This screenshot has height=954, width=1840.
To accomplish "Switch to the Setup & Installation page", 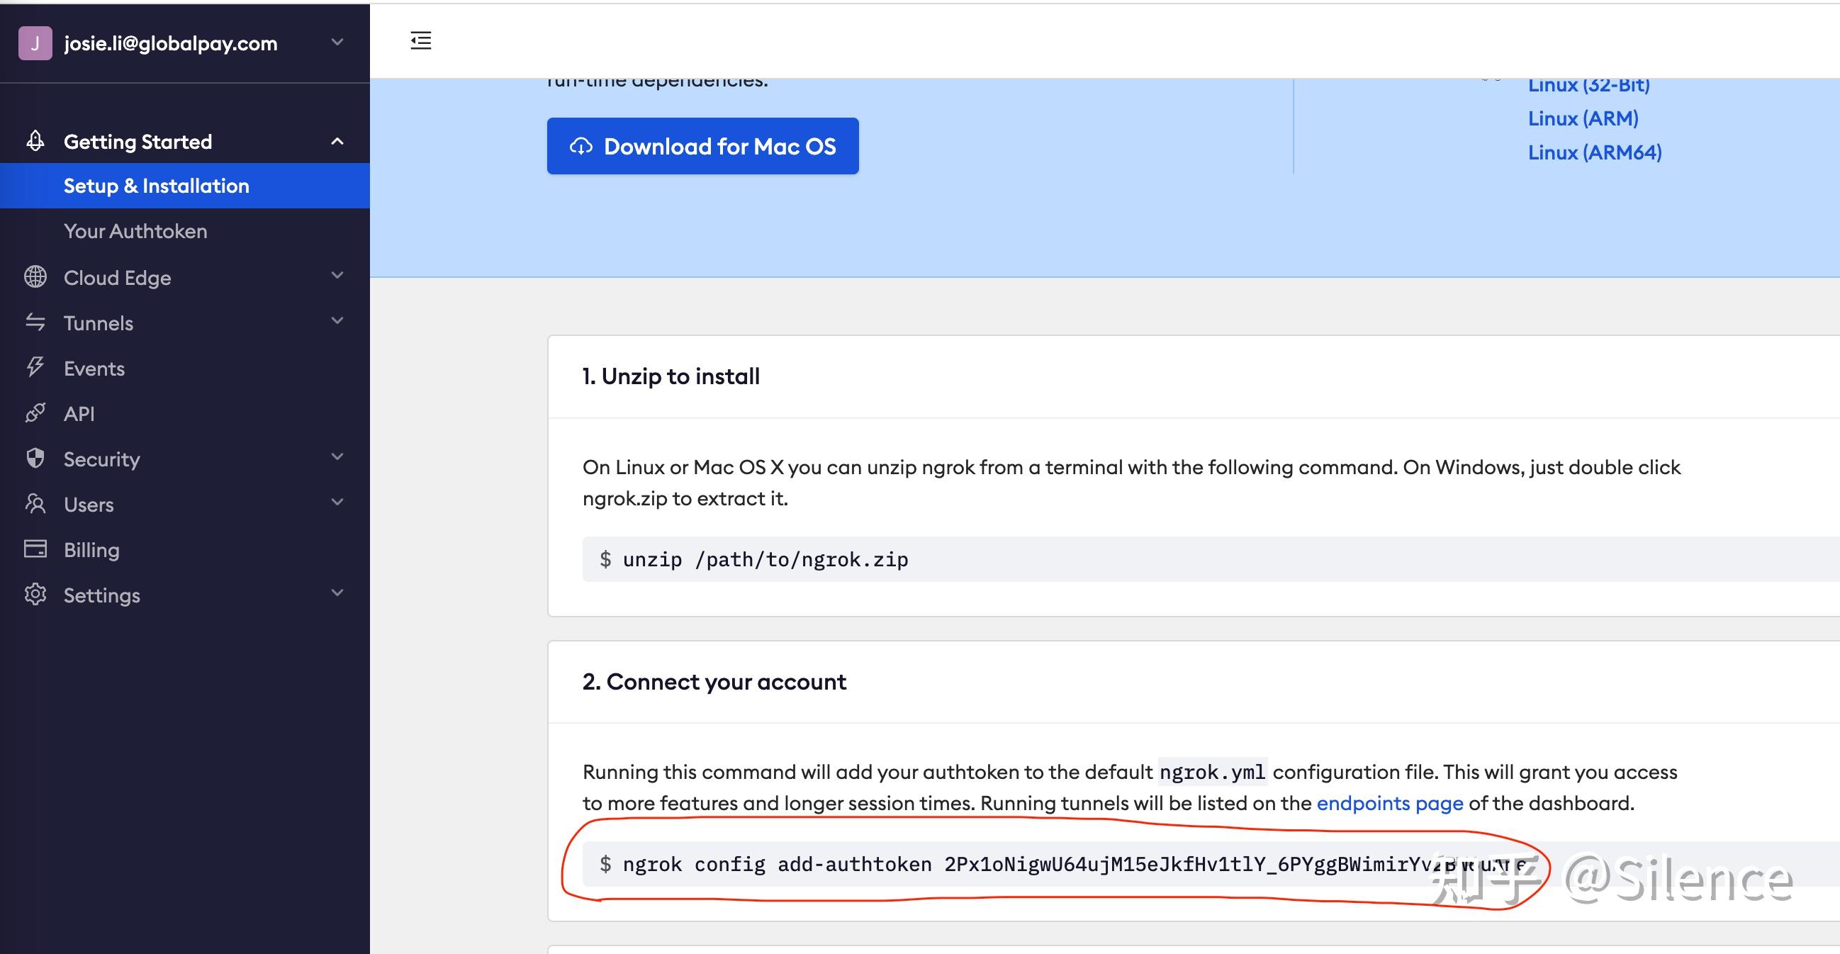I will [x=157, y=186].
